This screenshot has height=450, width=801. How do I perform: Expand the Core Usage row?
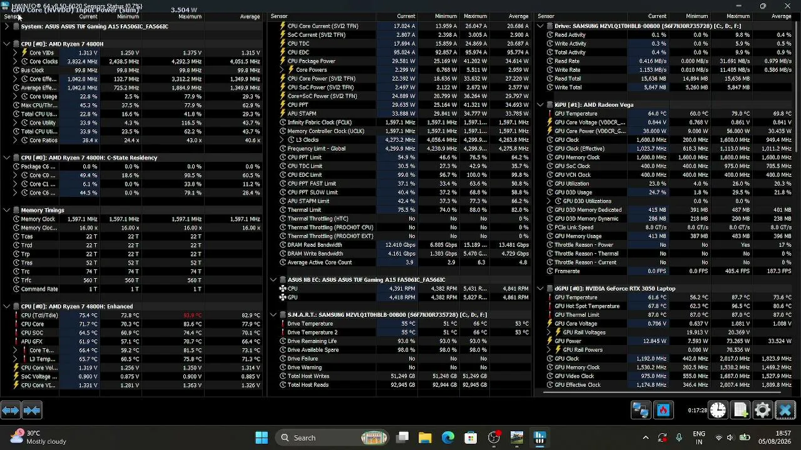(x=15, y=96)
